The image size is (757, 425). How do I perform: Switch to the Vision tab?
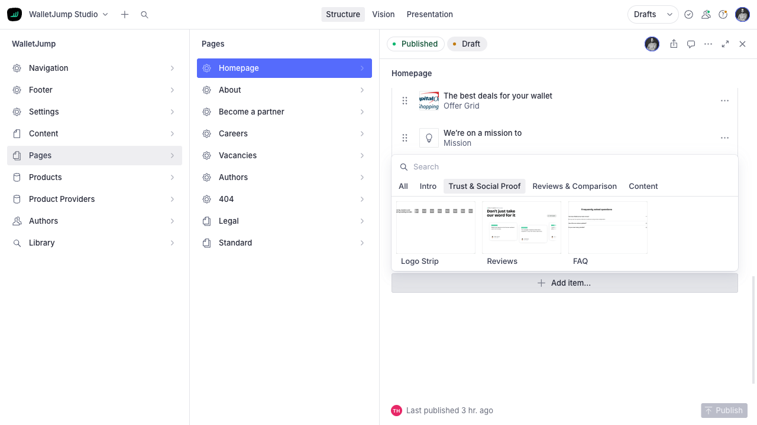click(x=383, y=14)
